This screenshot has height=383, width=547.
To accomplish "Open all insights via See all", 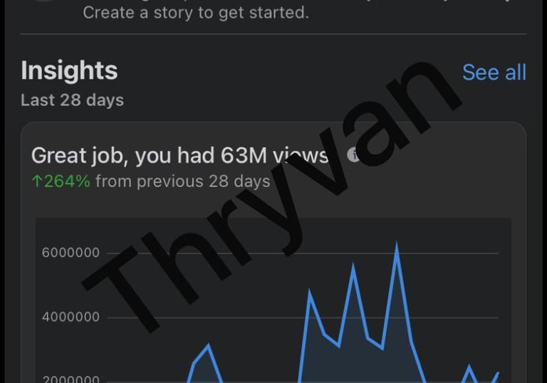I will point(494,72).
